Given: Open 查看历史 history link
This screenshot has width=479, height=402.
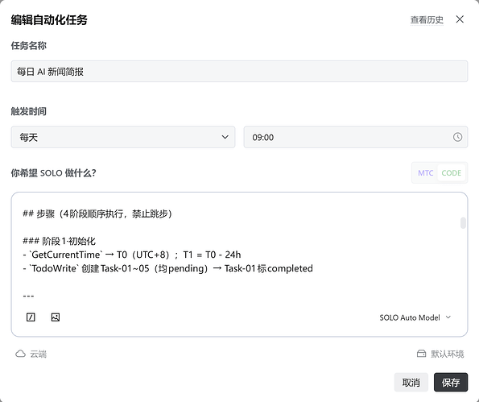Looking at the screenshot, I should [x=427, y=20].
